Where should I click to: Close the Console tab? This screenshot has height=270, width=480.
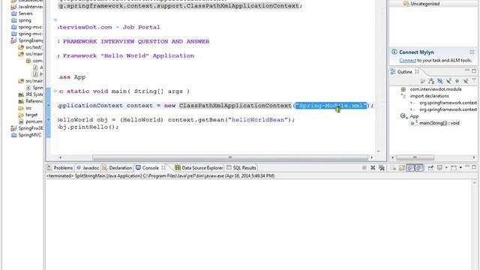click(163, 168)
